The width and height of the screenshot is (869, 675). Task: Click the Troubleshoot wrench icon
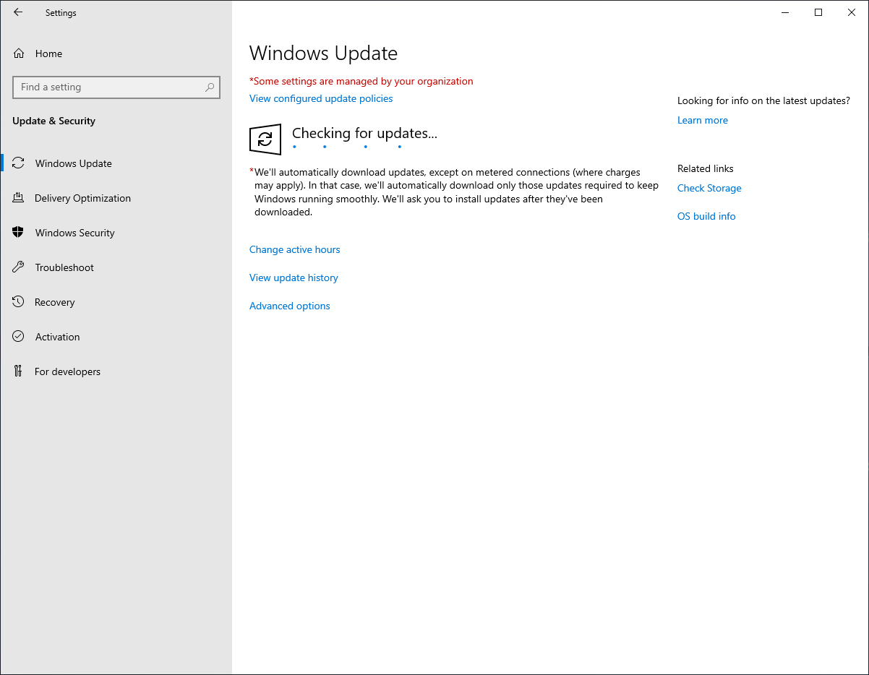point(19,267)
